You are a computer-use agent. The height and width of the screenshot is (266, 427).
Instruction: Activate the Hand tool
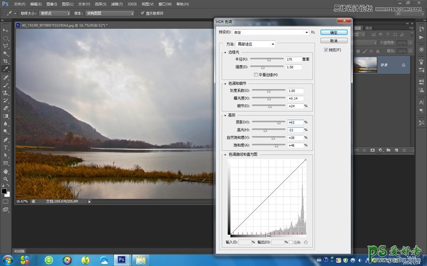tap(6, 171)
